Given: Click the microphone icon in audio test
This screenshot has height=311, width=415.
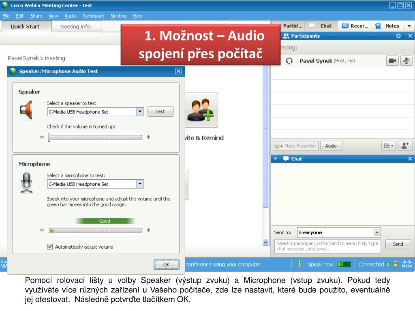Looking at the screenshot, I should (26, 183).
